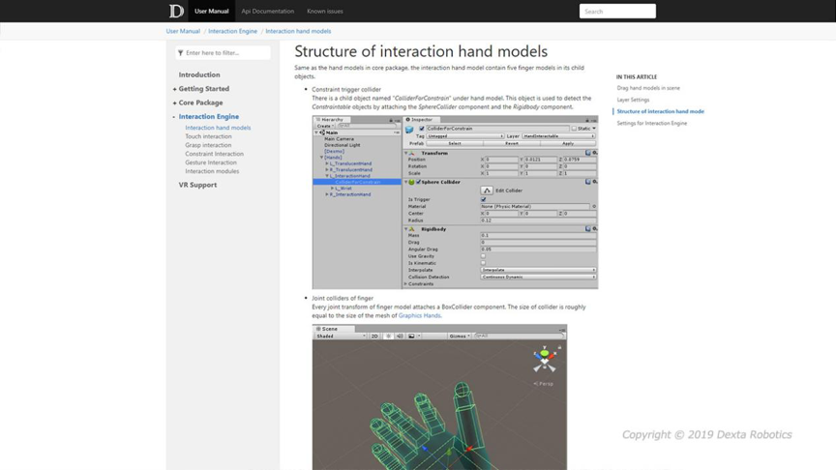Click the Scene lighting sun icon
Image resolution: width=836 pixels, height=470 pixels.
(x=388, y=337)
